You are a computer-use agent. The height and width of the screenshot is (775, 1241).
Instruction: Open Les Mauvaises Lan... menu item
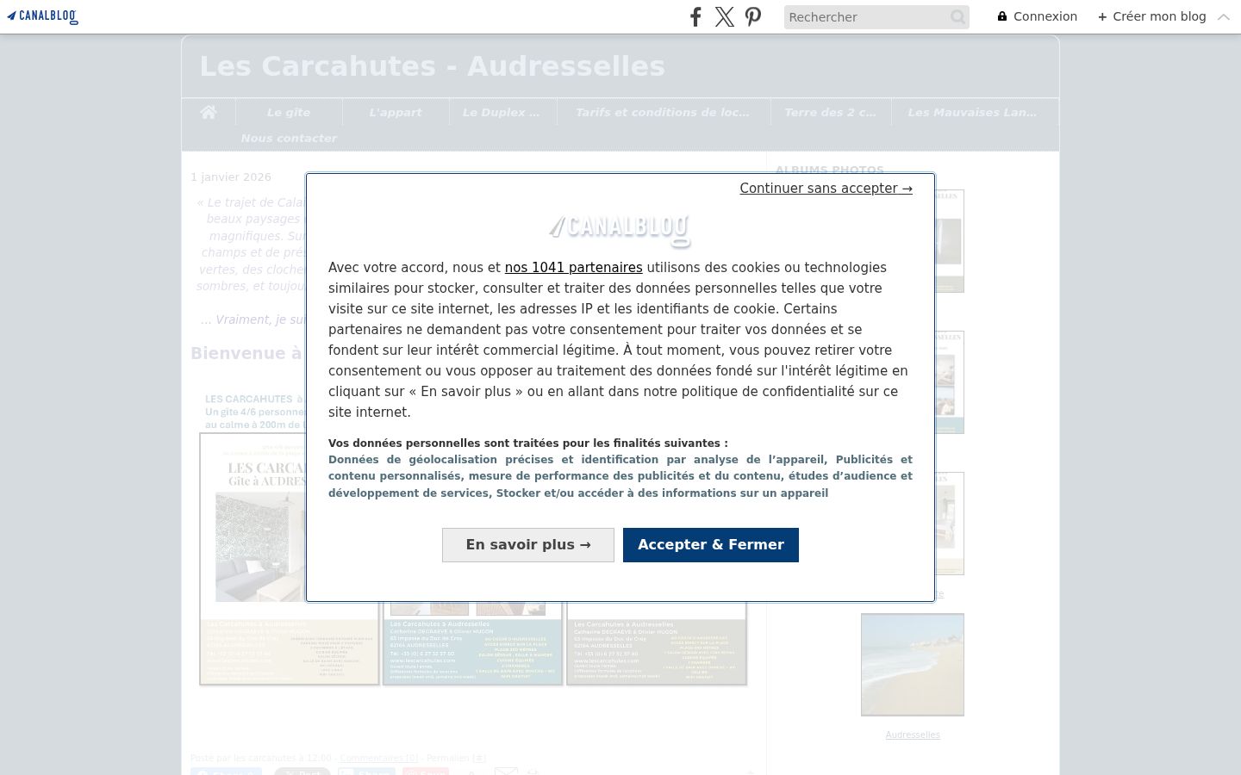click(972, 112)
